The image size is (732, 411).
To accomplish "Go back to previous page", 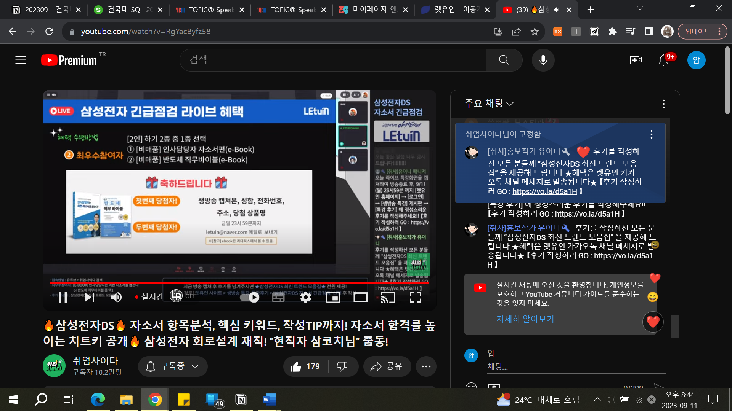I will click(x=13, y=32).
